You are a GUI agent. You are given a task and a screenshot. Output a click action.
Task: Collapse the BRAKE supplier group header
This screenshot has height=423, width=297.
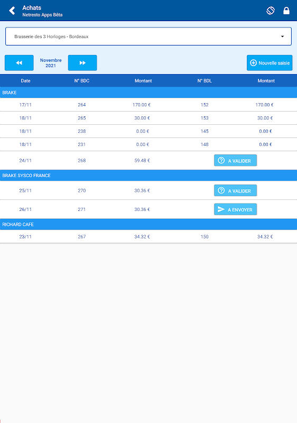148,93
